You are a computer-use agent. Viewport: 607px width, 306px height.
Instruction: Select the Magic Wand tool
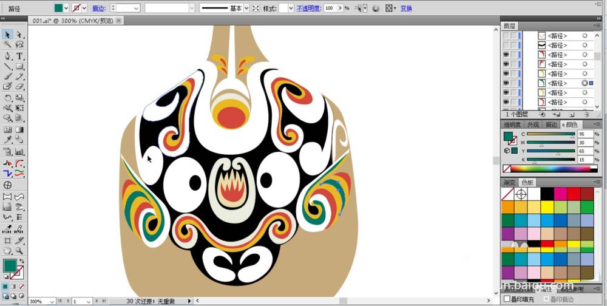tap(7, 45)
